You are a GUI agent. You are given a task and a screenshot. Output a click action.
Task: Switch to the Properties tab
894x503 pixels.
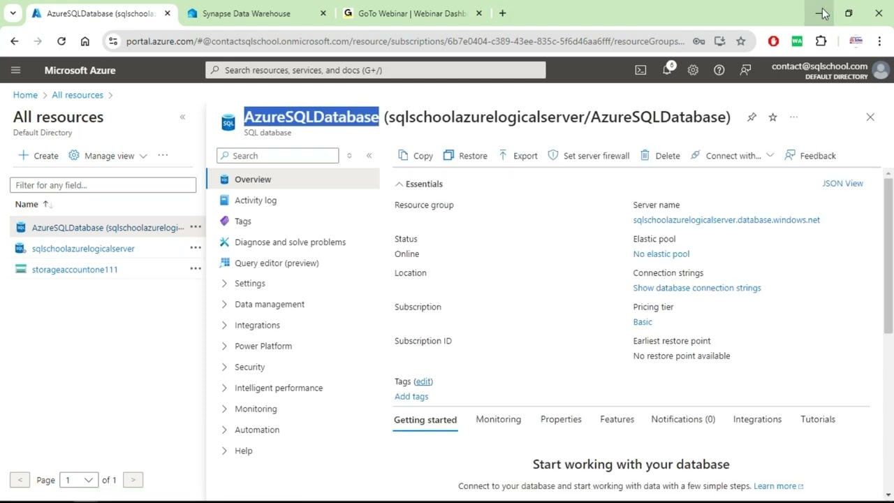(x=561, y=419)
